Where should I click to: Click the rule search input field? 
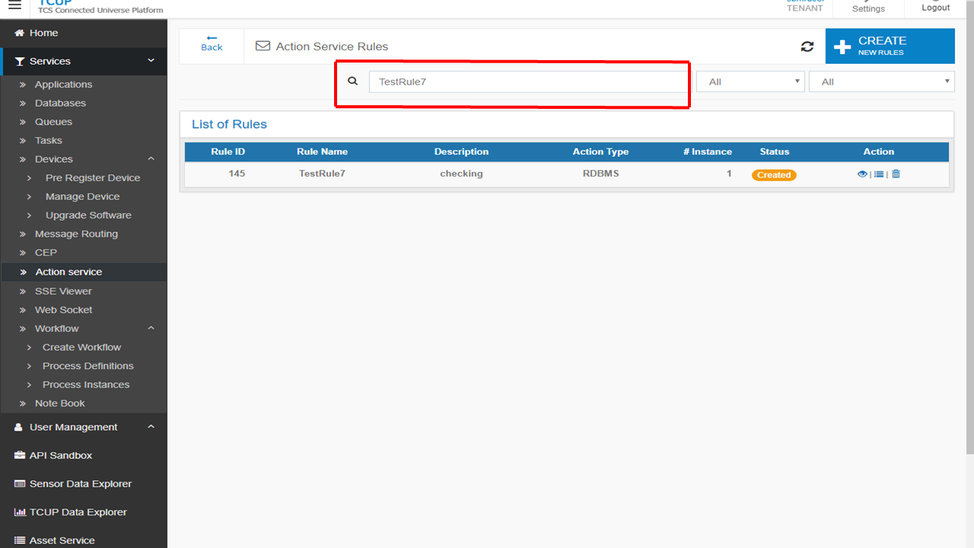click(528, 82)
